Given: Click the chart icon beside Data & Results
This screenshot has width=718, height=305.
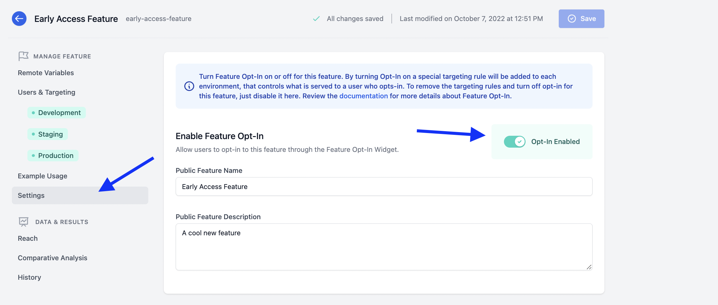Looking at the screenshot, I should point(23,222).
